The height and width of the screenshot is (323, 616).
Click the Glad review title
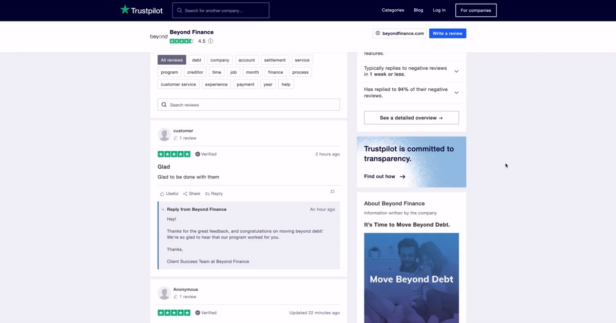[x=164, y=167]
